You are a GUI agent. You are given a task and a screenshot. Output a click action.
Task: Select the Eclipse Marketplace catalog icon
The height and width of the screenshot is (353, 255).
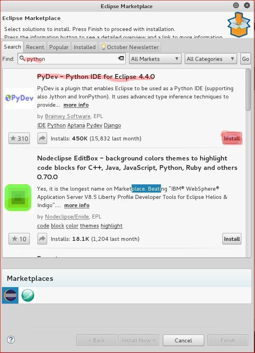[10, 295]
